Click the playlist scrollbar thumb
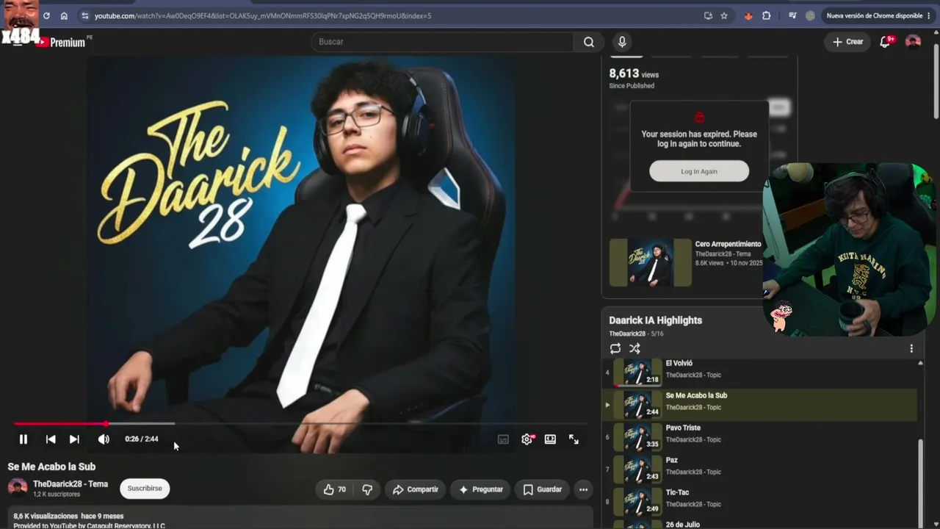This screenshot has height=529, width=940. [921, 483]
